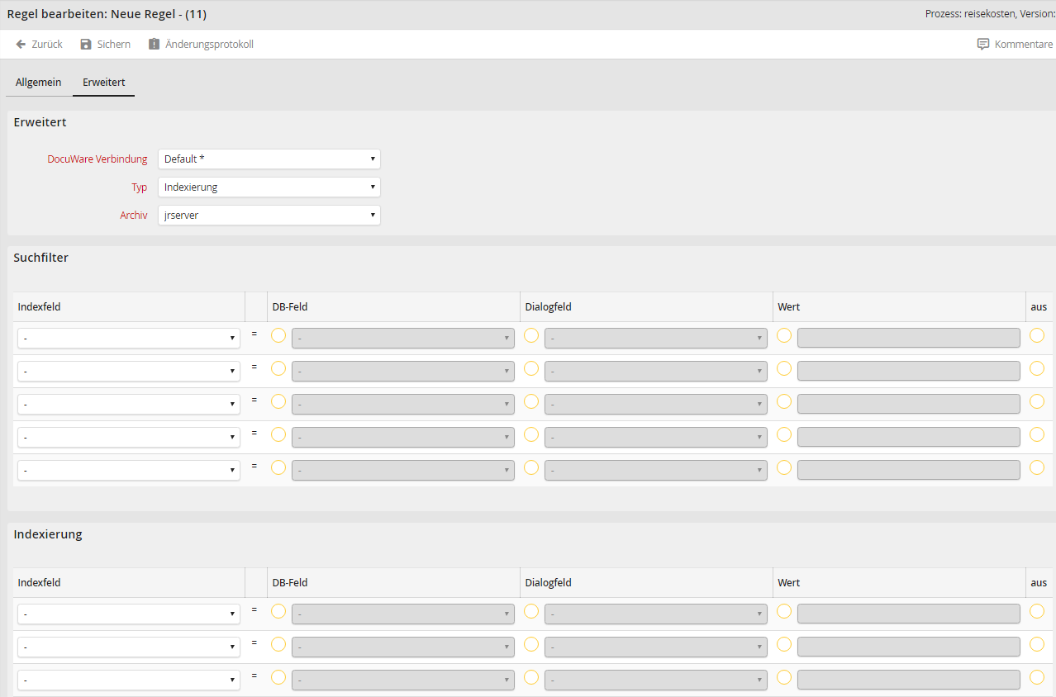Select 'aus' radio in third Indexierung row

click(1037, 677)
